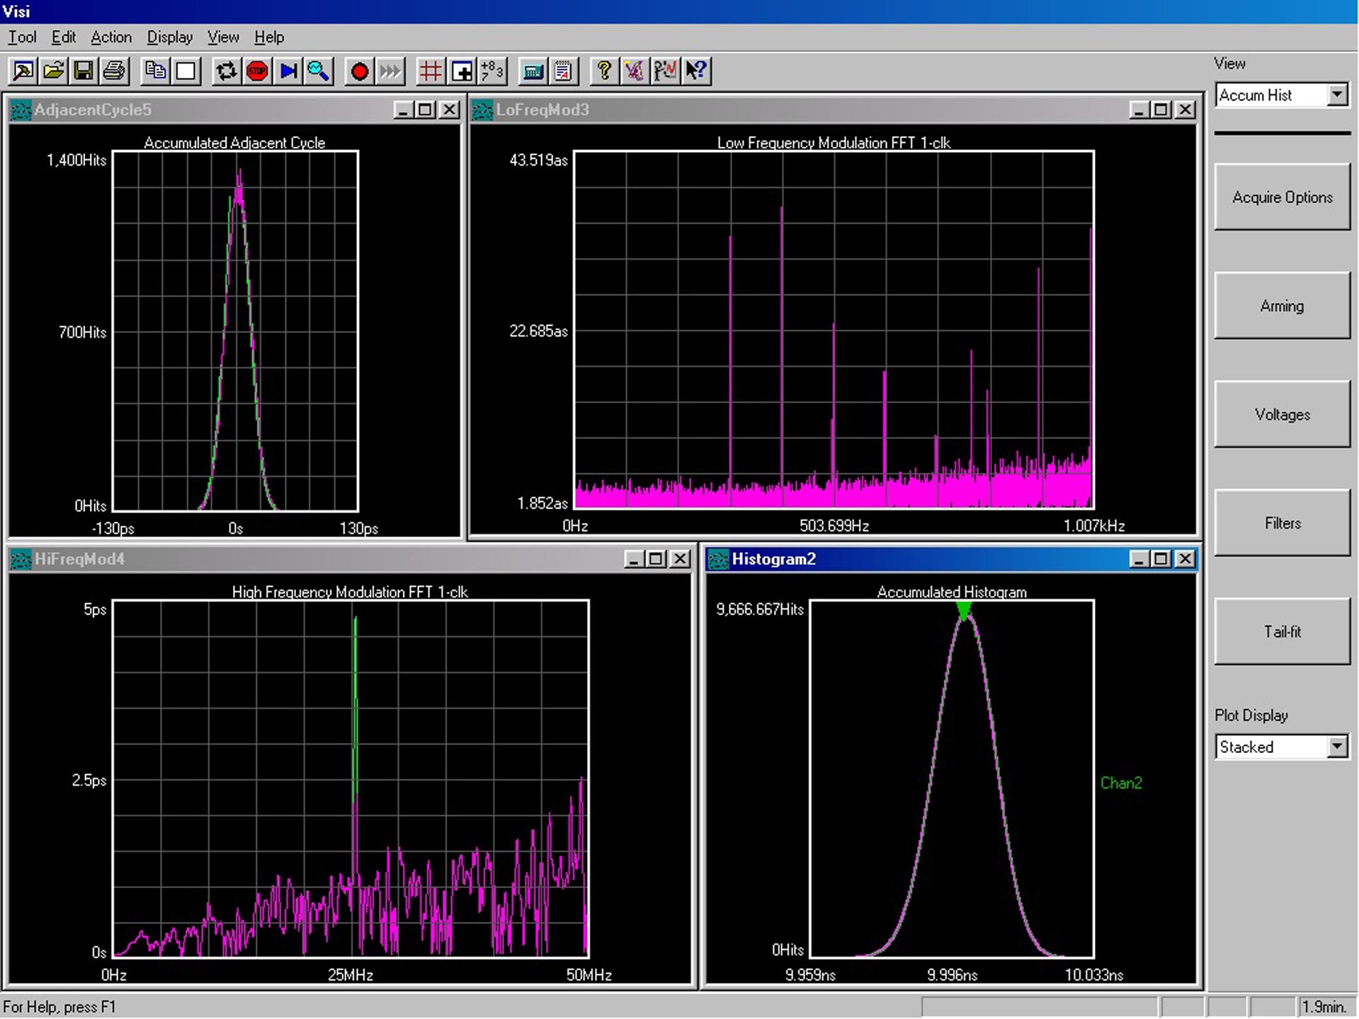
Task: Toggle grid with the red grid icon
Action: pos(431,71)
